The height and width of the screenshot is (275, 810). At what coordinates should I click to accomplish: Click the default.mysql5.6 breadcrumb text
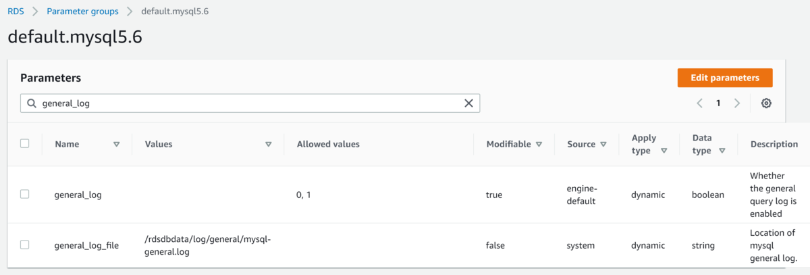click(x=175, y=11)
